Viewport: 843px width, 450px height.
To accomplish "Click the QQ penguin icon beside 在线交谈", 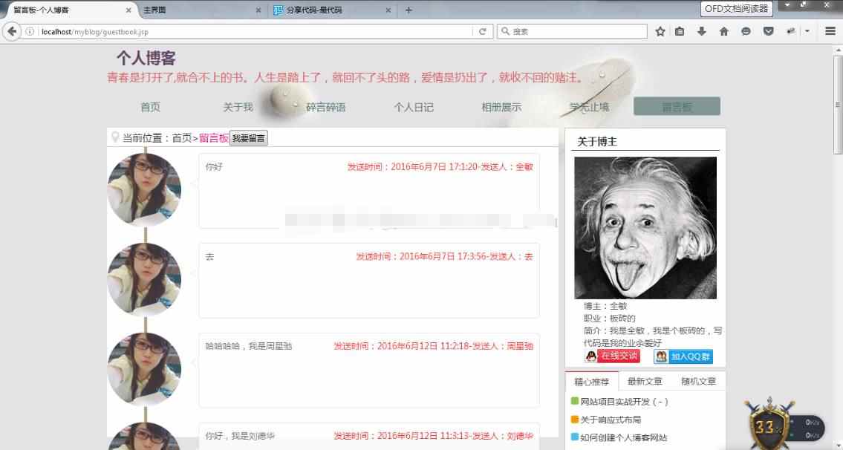I will pyautogui.click(x=591, y=356).
